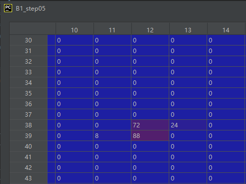
Task: Select column header 14
Action: point(226,30)
